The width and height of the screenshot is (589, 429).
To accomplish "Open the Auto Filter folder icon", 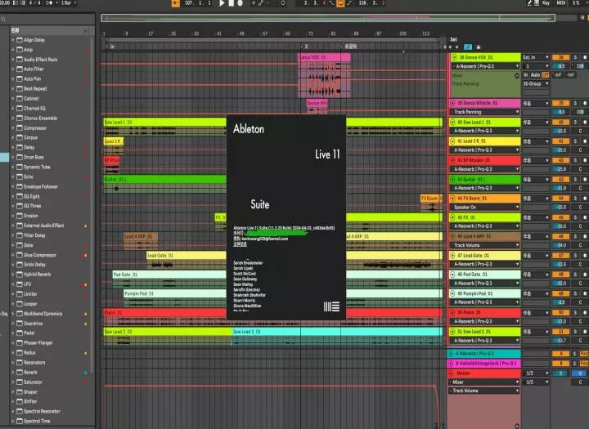I will [x=20, y=69].
